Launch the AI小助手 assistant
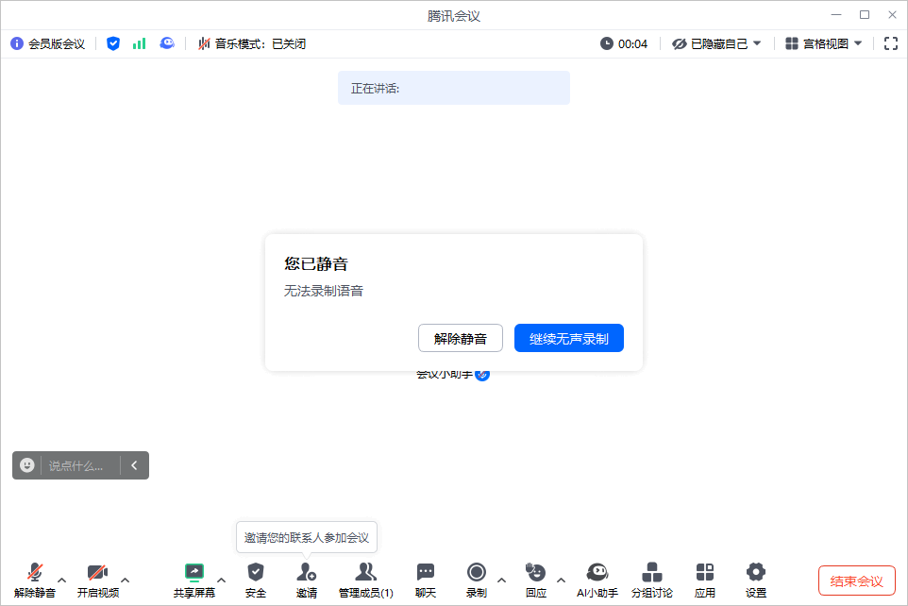The width and height of the screenshot is (908, 606). [597, 580]
